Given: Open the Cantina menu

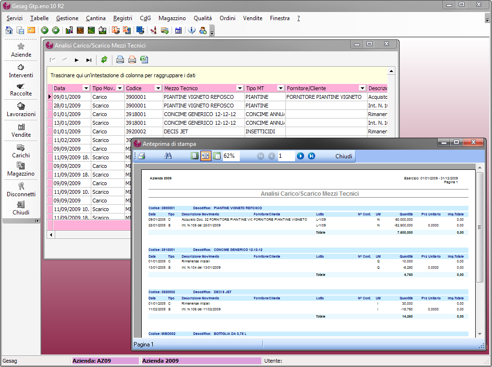Looking at the screenshot, I should click(x=96, y=18).
